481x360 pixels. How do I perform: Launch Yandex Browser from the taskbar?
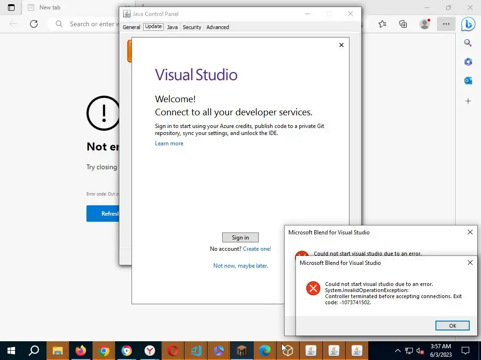tap(150, 351)
